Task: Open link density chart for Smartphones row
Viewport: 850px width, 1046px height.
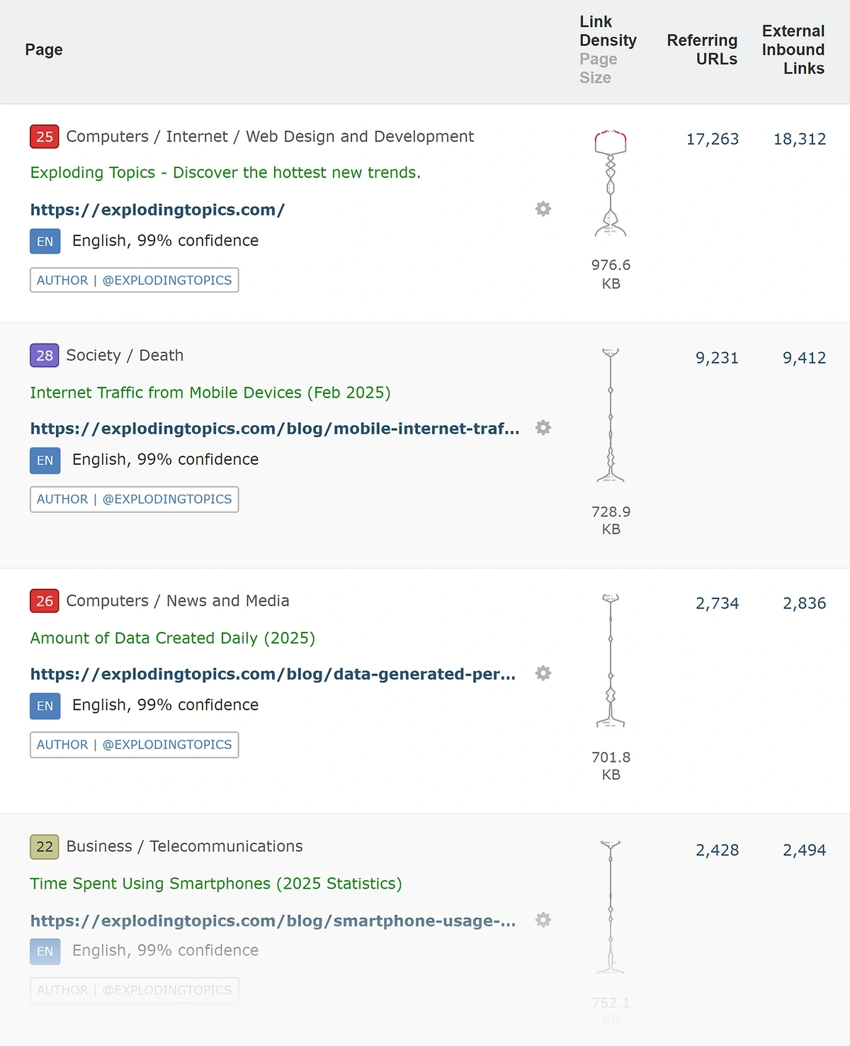Action: (611, 907)
